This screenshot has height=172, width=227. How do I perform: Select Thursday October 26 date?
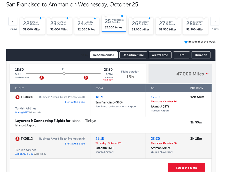point(141,26)
